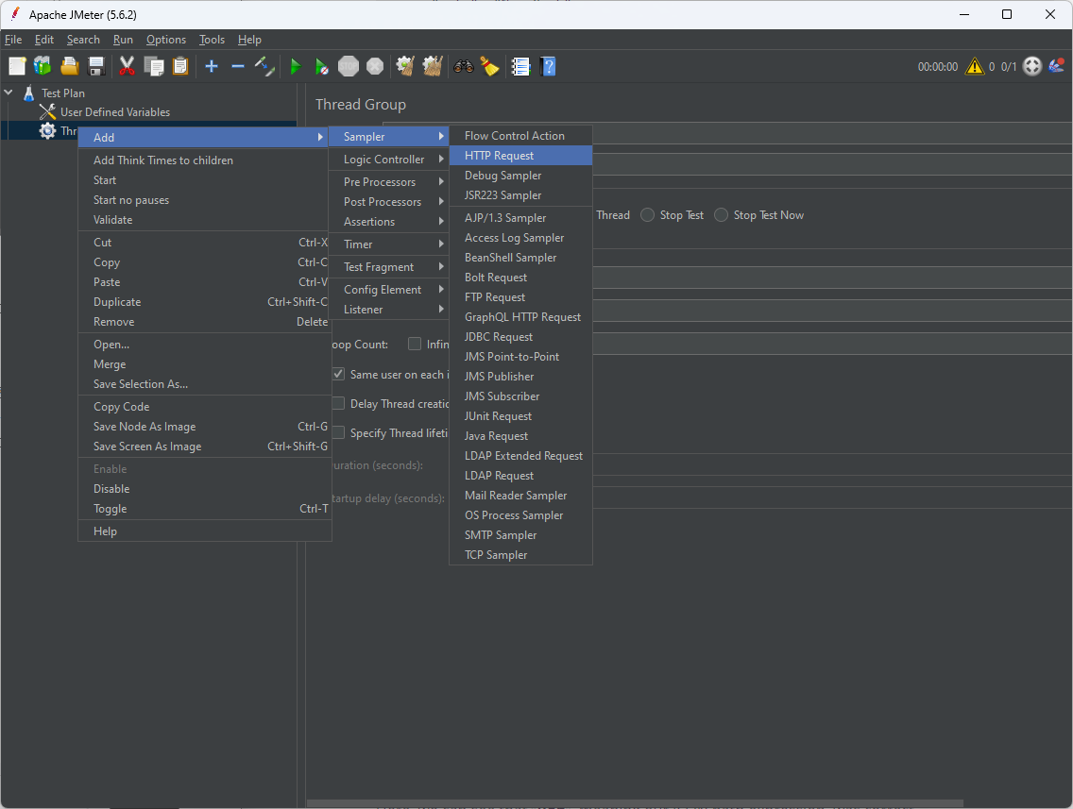
Task: Click Copy Code context entry
Action: [205, 406]
